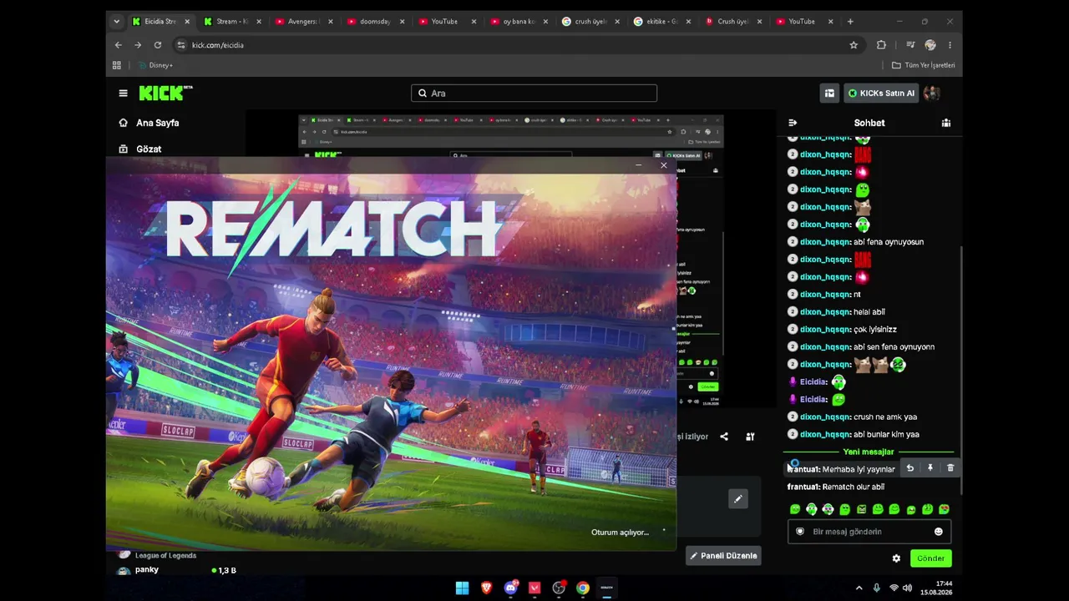Open Ana Sayfa in Kick sidebar
The width and height of the screenshot is (1069, 601).
click(x=157, y=123)
